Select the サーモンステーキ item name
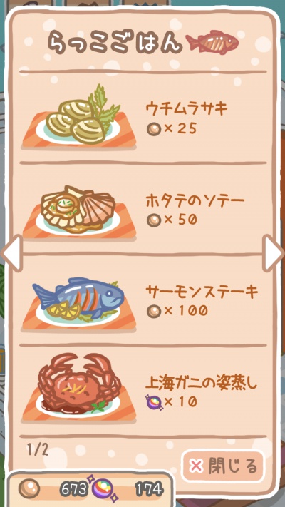Viewport: 285px width, 507px height. click(202, 292)
